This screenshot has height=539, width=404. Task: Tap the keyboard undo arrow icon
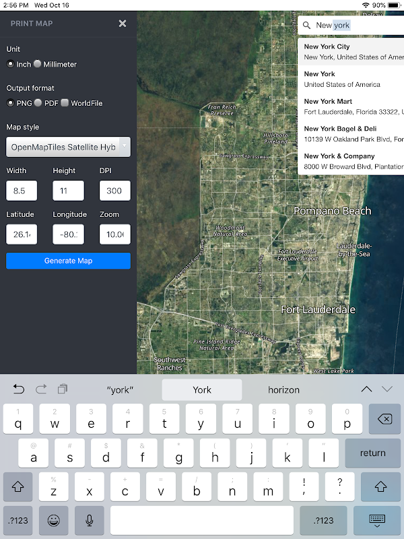click(19, 389)
